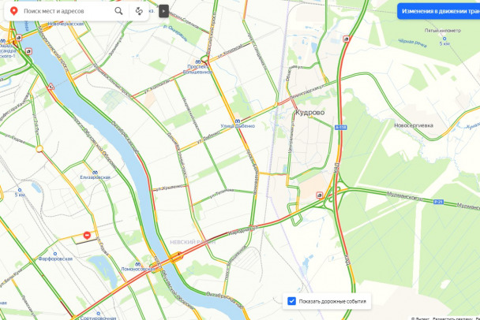The height and width of the screenshot is (320, 480).
Task: Click the Пятый километр station marker
Action: pos(444,39)
